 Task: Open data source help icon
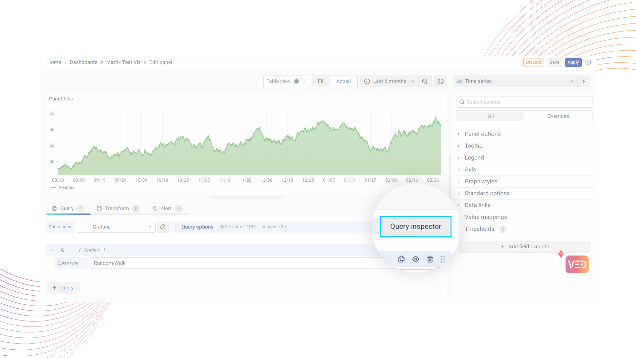[x=163, y=227]
